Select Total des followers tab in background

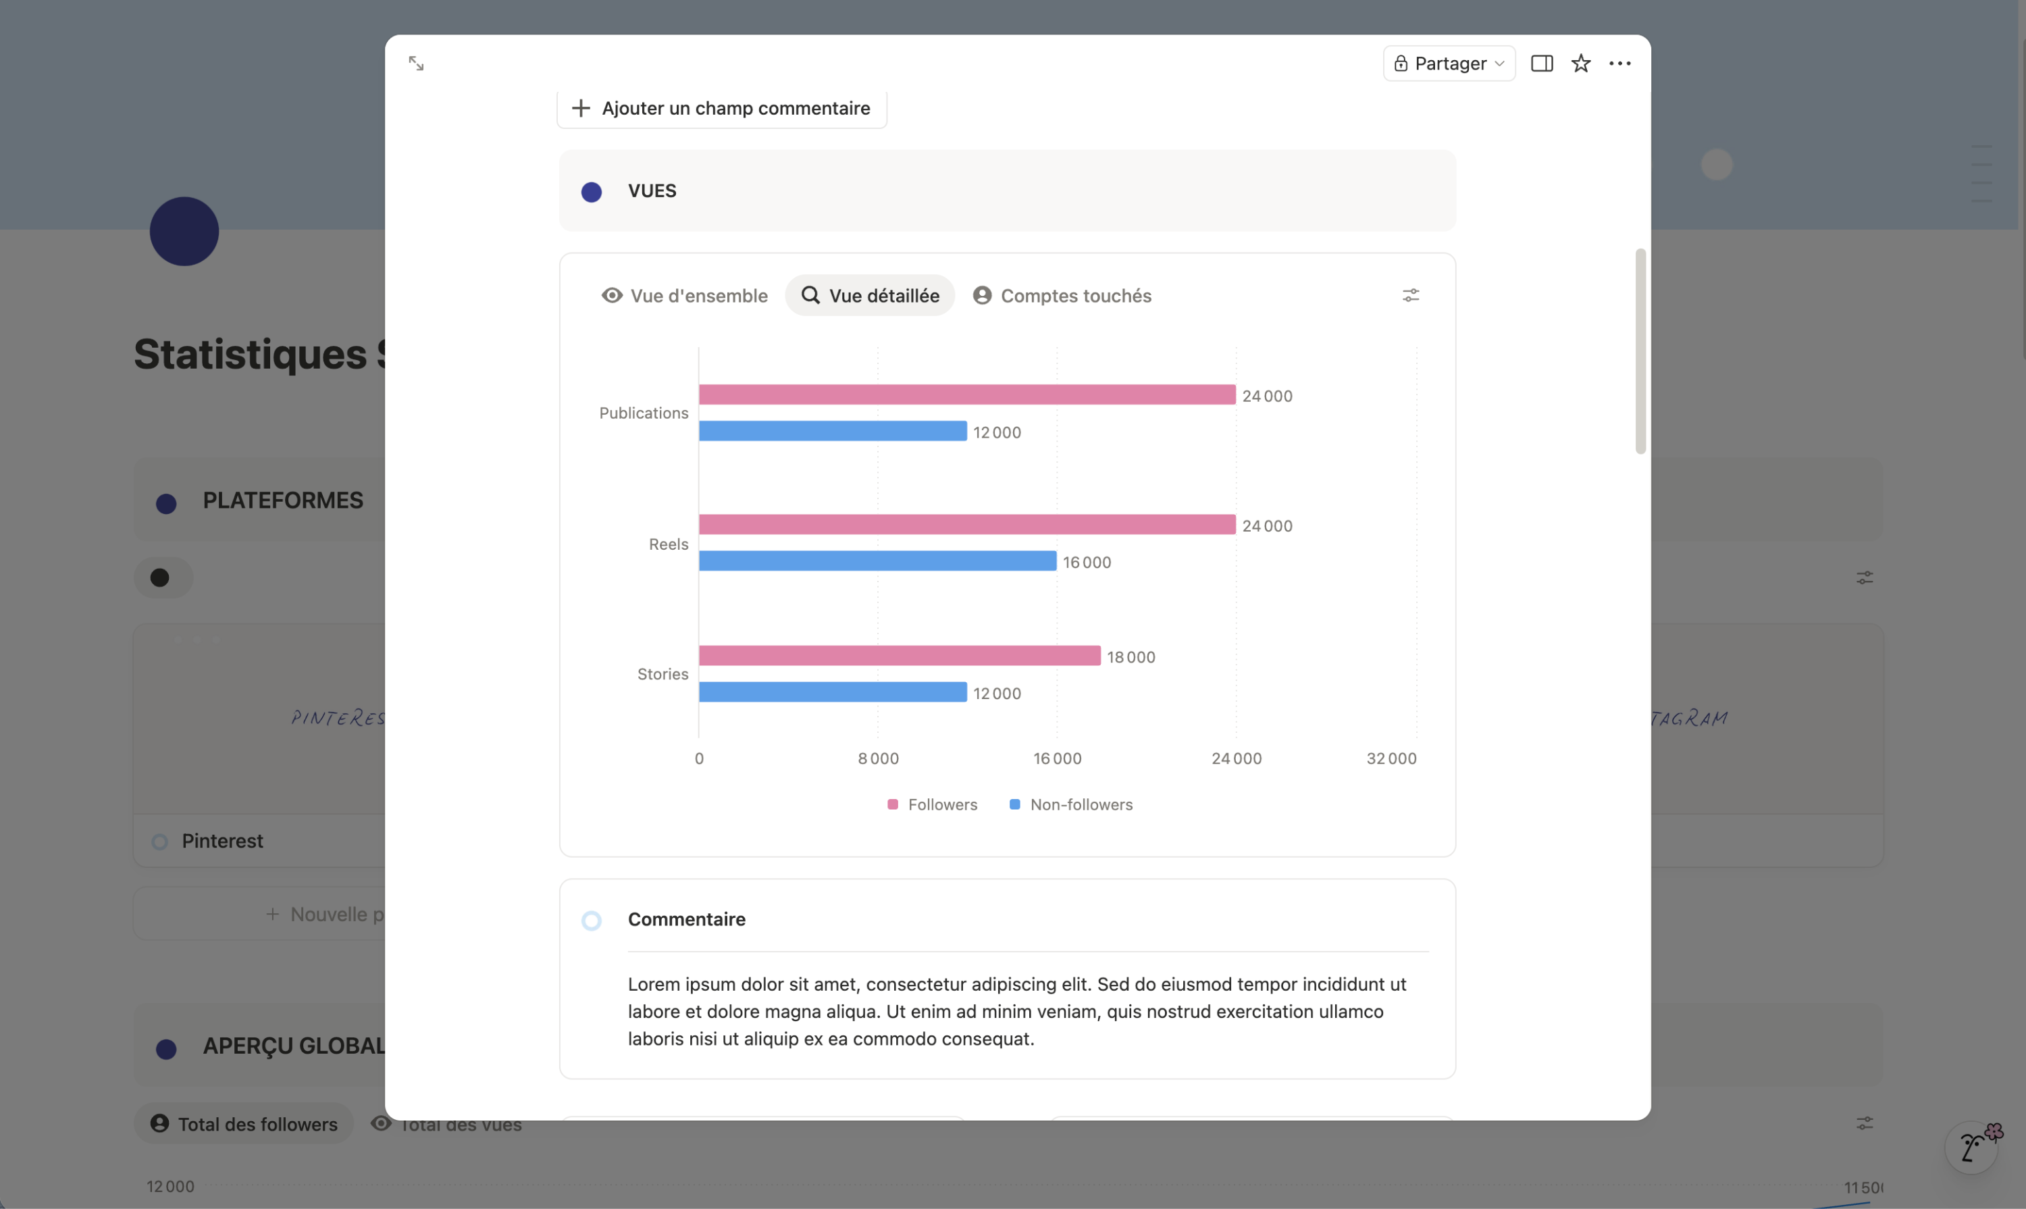click(x=244, y=1125)
